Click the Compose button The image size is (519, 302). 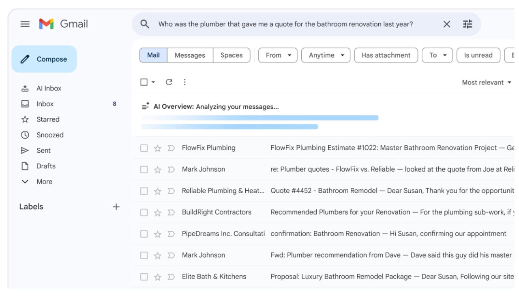(44, 58)
